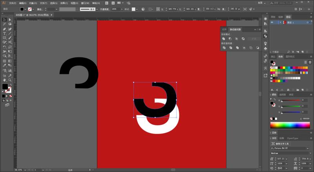Switch to the 路径查找器 tab
This screenshot has height=172, width=314.
(x=235, y=29)
